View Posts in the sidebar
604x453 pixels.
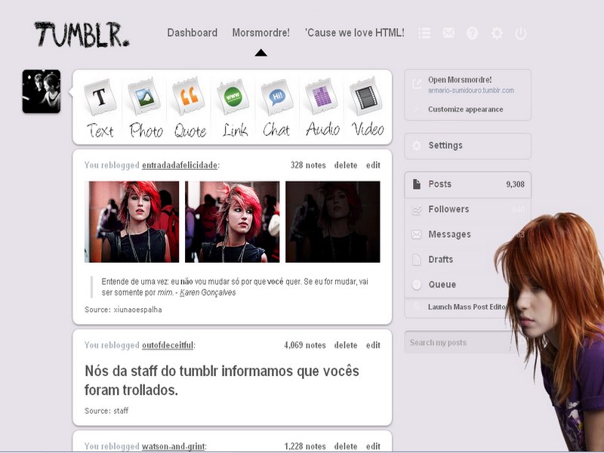[x=467, y=184]
